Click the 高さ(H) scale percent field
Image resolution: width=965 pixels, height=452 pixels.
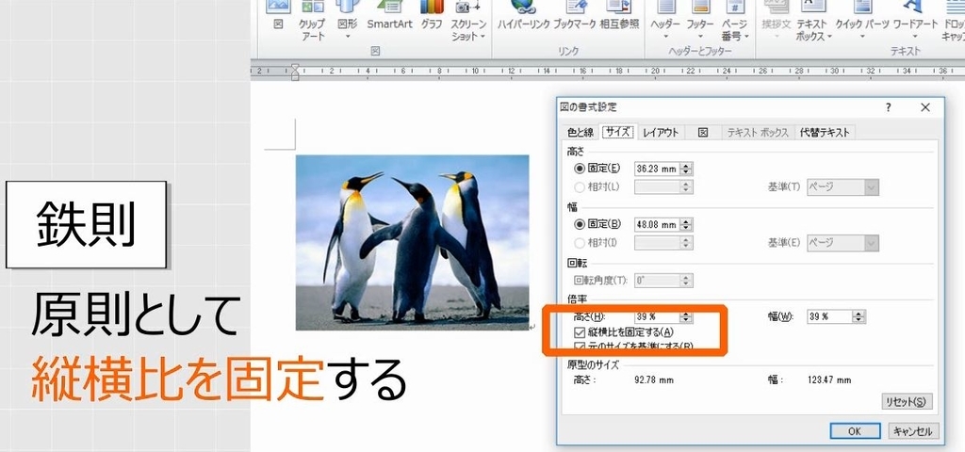point(657,316)
